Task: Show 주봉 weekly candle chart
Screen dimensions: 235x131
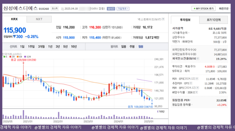Action: tap(132, 47)
